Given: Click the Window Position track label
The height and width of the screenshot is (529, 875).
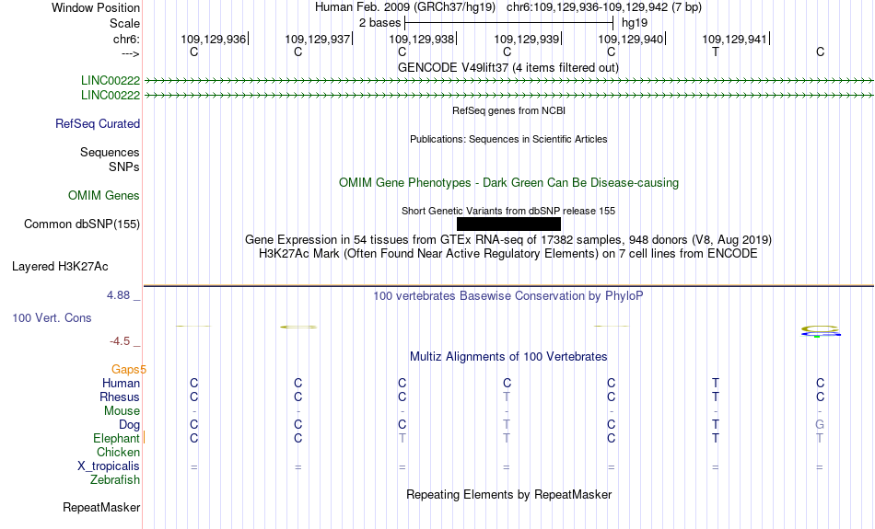Looking at the screenshot, I should pos(96,7).
